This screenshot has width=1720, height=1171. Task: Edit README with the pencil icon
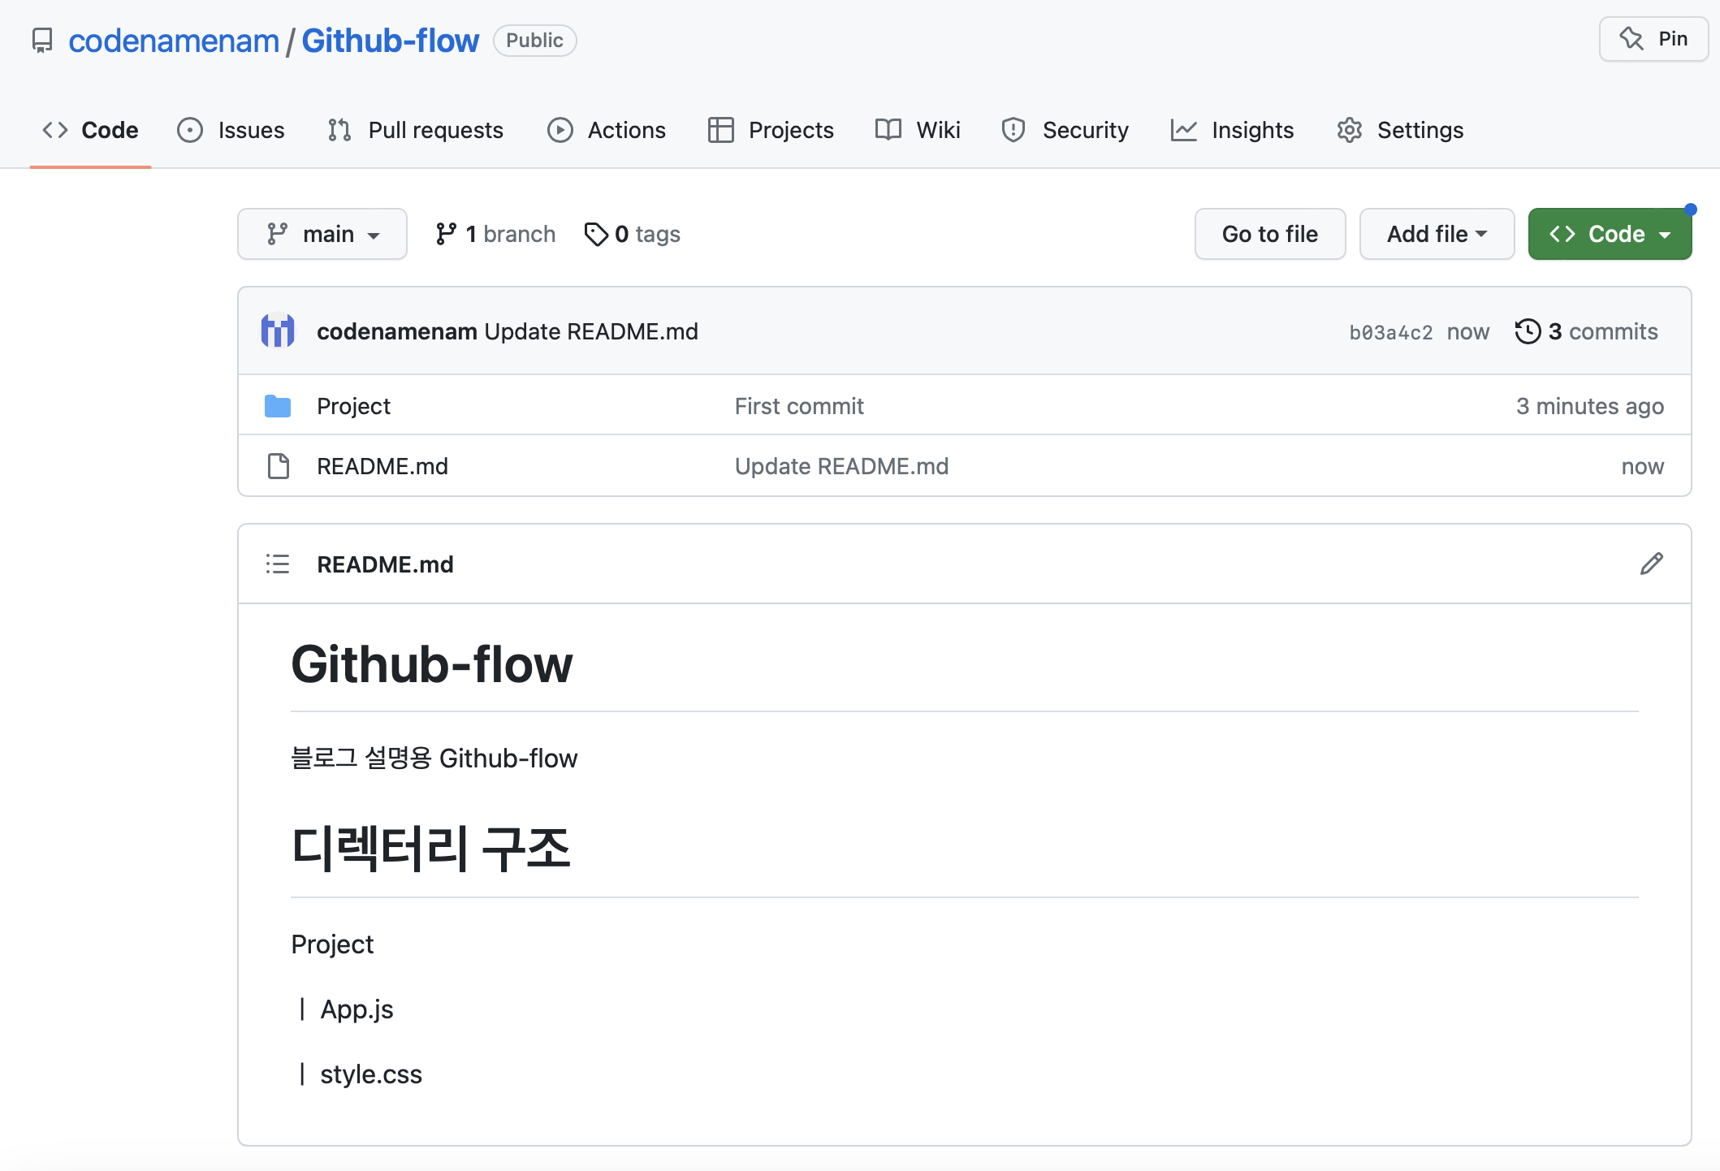(x=1652, y=564)
